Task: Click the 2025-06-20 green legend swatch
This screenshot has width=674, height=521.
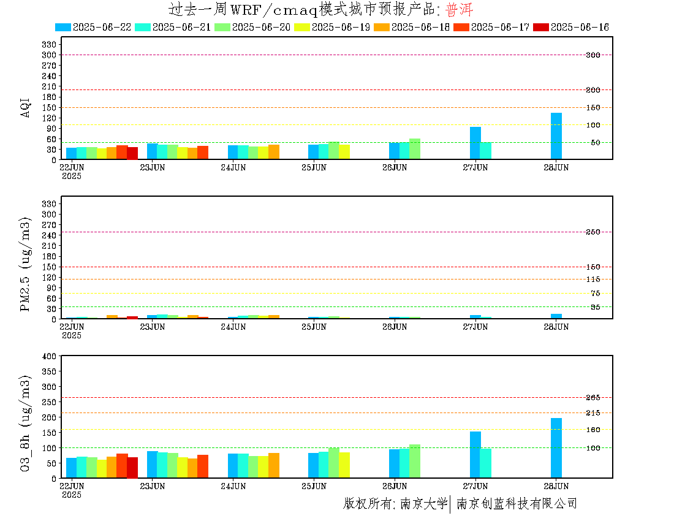Action: (x=222, y=27)
